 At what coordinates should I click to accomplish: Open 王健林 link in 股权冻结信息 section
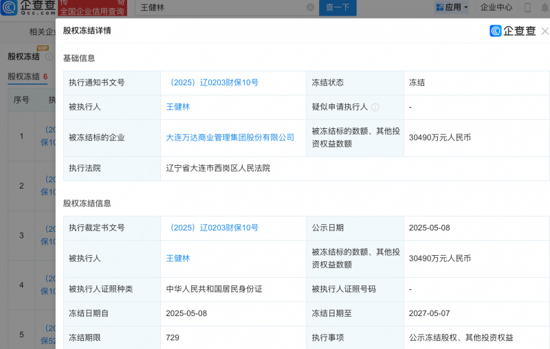[x=178, y=258]
